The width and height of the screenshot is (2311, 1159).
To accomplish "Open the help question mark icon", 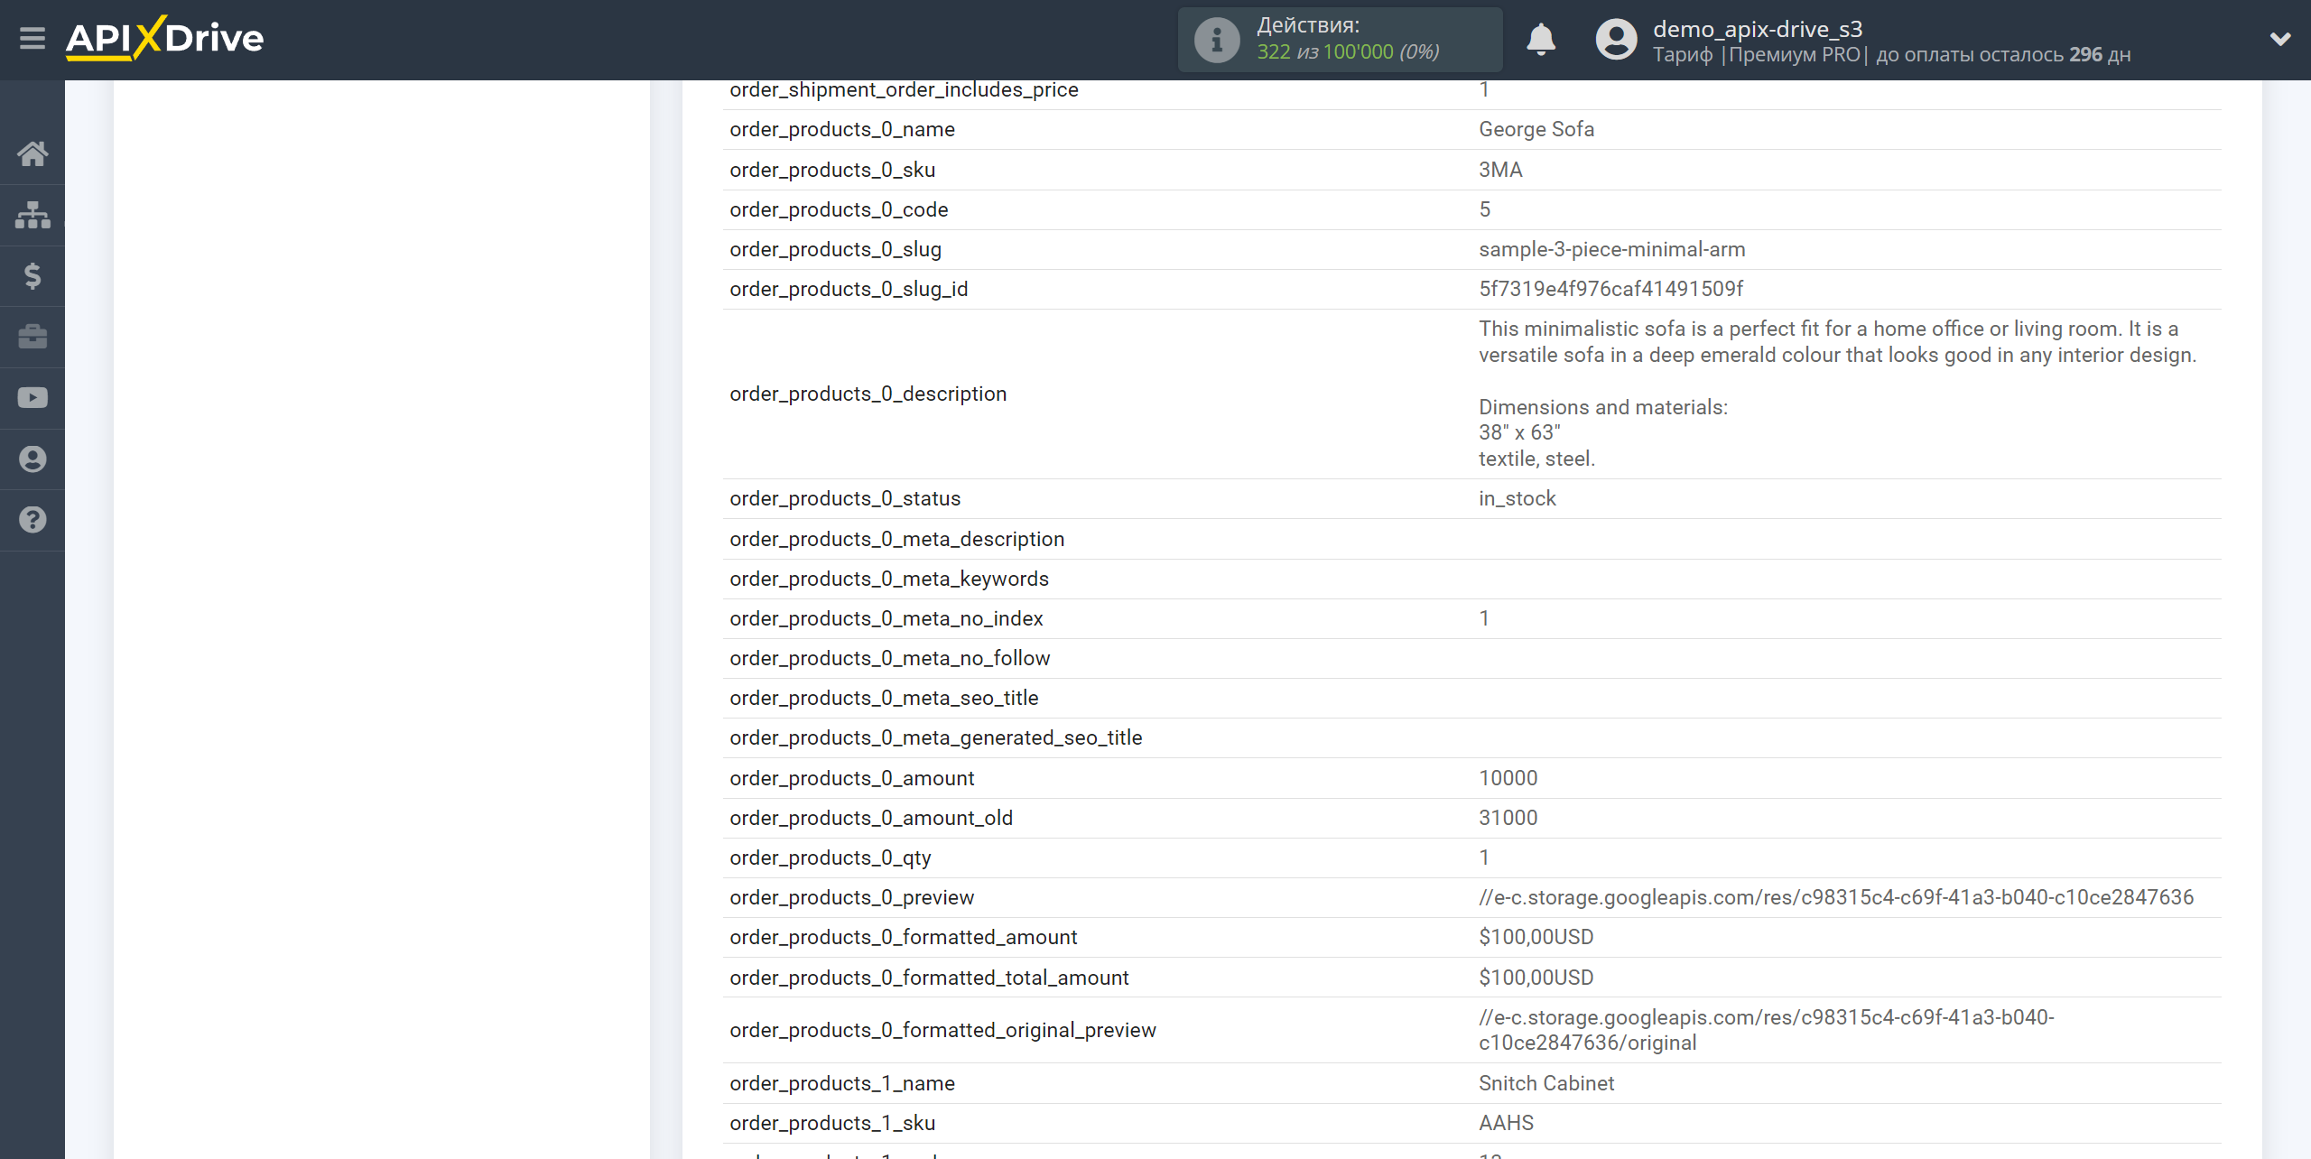I will pyautogui.click(x=32, y=520).
